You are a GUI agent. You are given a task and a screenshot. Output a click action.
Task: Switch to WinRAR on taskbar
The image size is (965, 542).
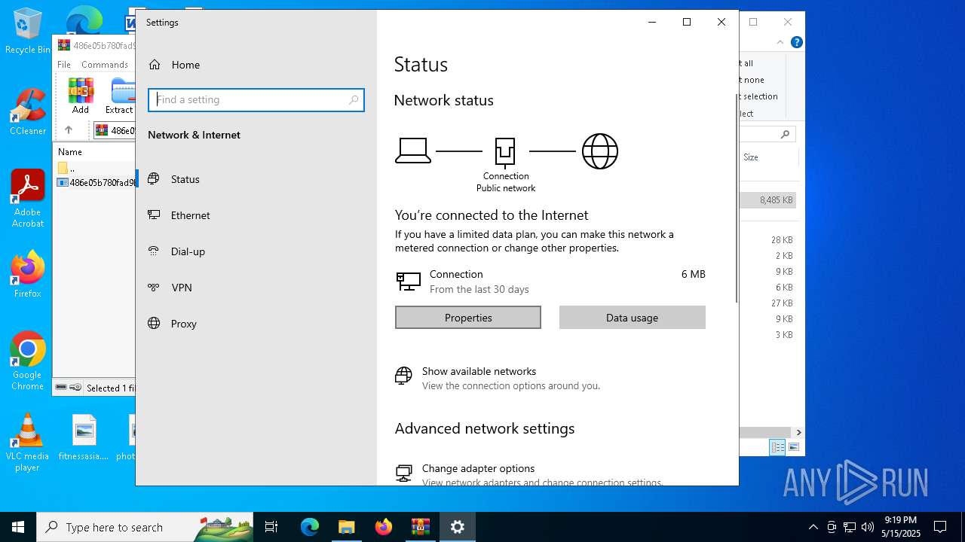[x=420, y=527]
